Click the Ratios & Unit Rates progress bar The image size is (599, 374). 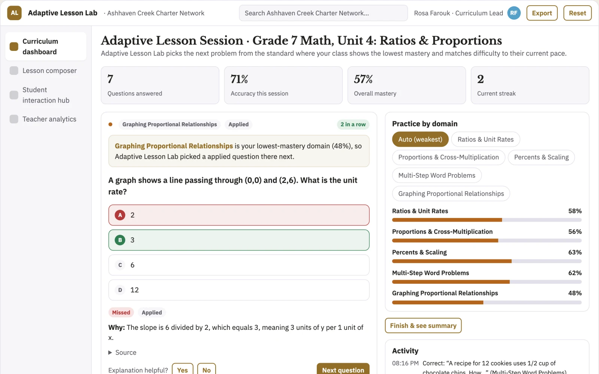487,220
